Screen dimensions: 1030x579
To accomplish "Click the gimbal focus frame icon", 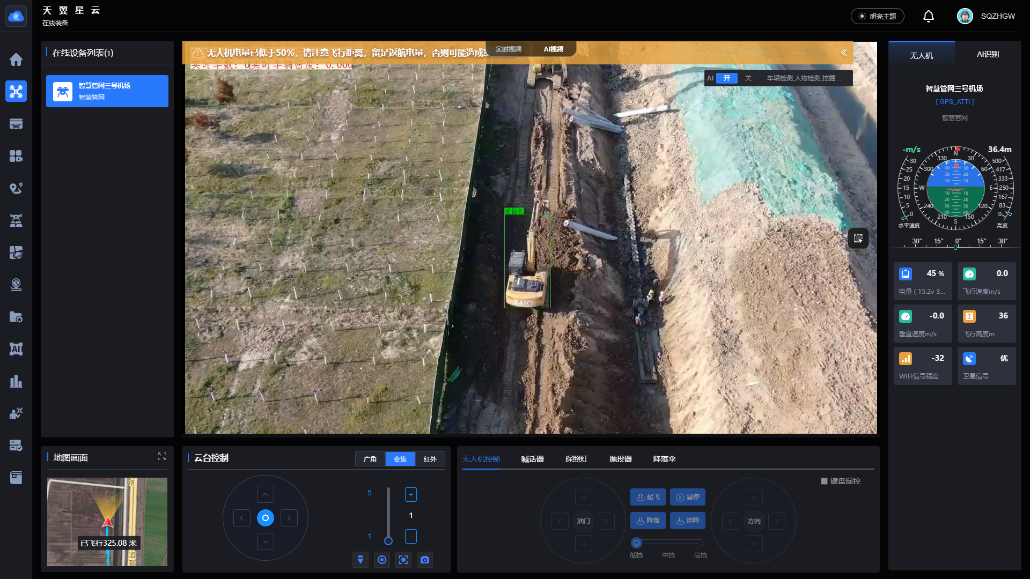I will click(x=403, y=560).
